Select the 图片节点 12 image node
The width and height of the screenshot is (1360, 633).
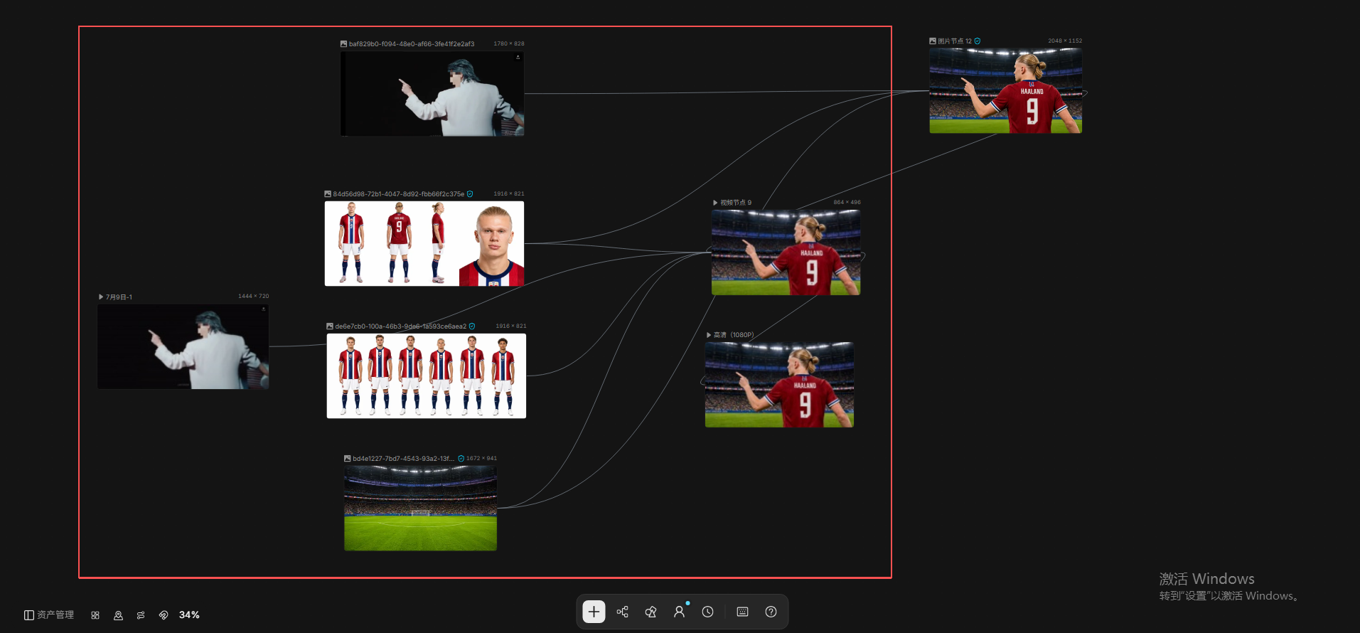point(1005,90)
